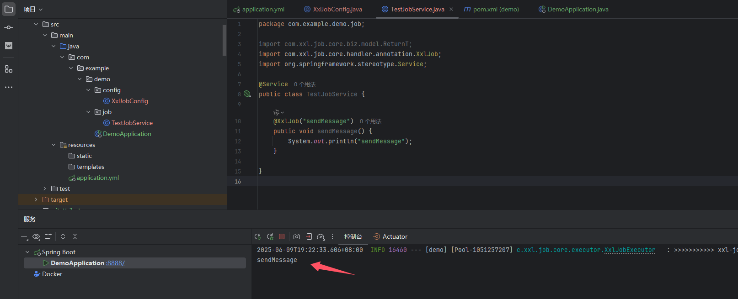Click the profiler gauge icon
This screenshot has height=299, width=738.
(x=321, y=236)
